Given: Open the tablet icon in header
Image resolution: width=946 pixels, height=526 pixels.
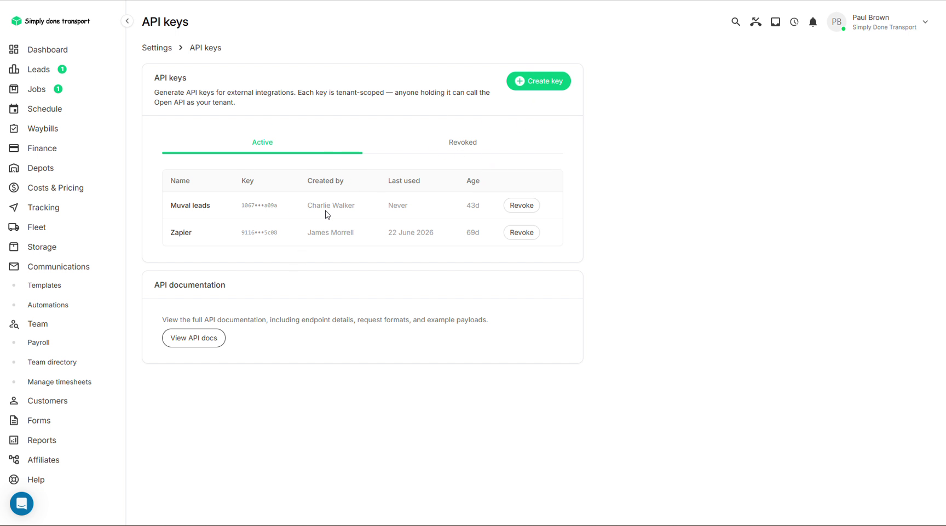Looking at the screenshot, I should (x=775, y=22).
